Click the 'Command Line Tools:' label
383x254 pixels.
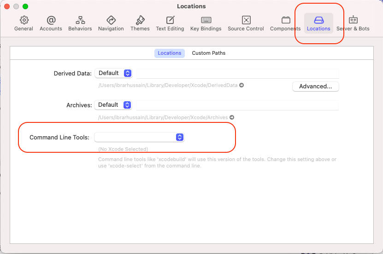point(59,138)
